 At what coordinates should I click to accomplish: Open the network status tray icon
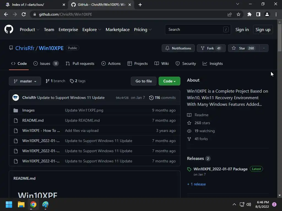tap(242, 204)
